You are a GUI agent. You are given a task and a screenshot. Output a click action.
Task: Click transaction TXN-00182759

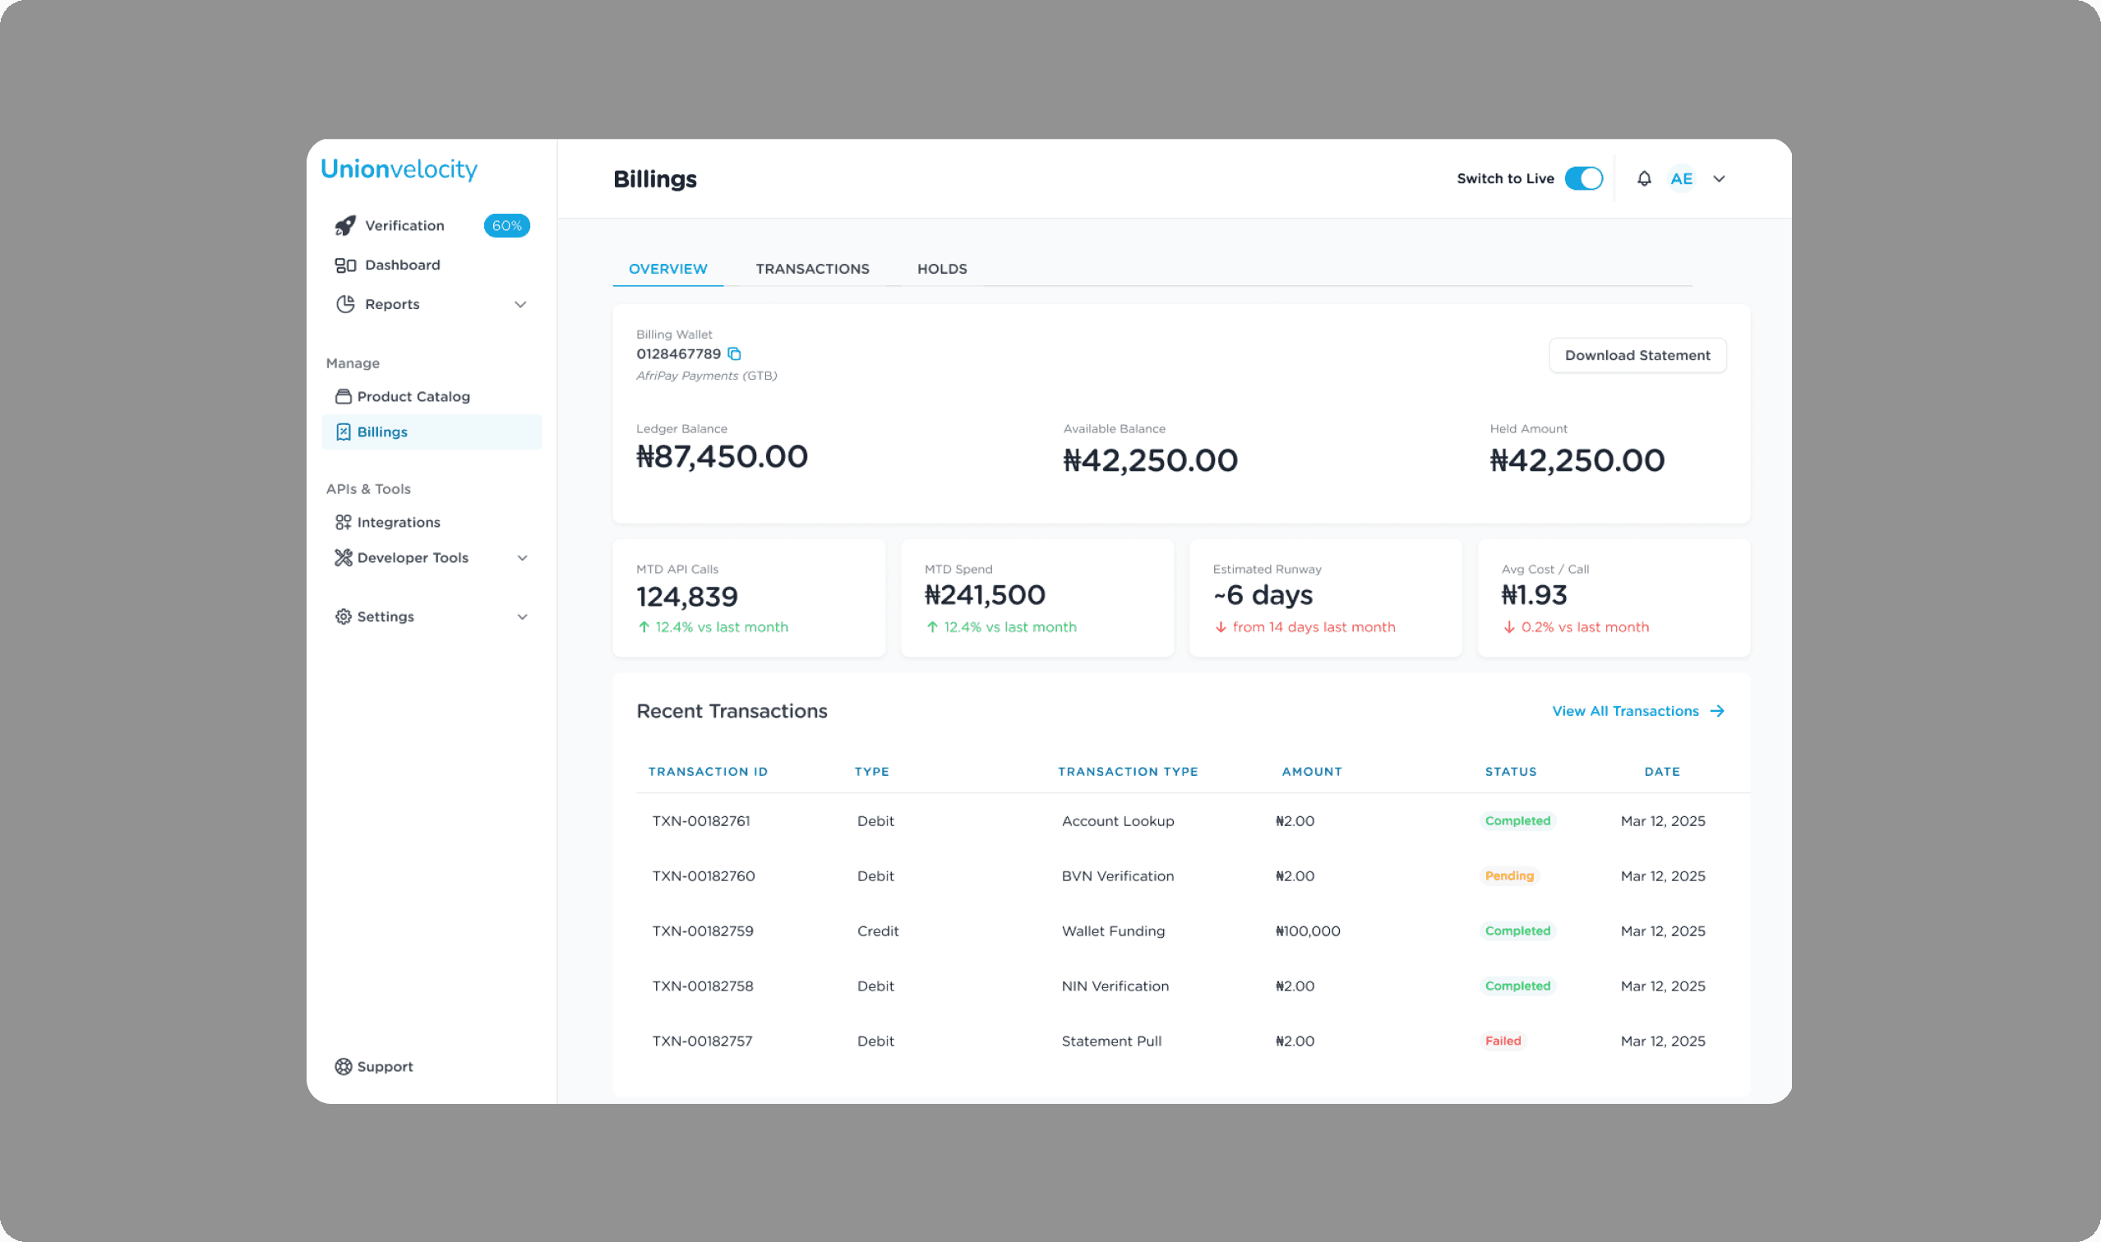coord(703,931)
